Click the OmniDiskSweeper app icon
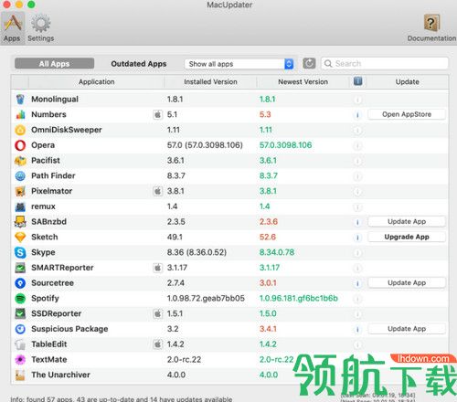The image size is (457, 402). 20,130
